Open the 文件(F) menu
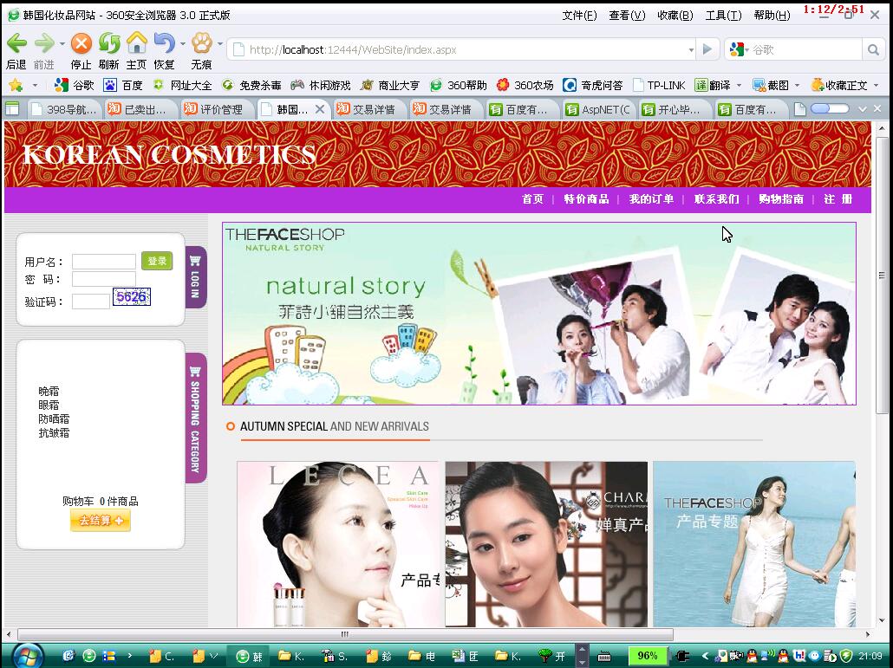This screenshot has width=893, height=668. (579, 16)
